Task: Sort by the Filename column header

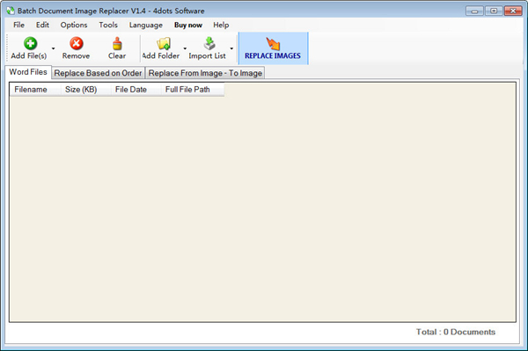Action: pyautogui.click(x=35, y=90)
